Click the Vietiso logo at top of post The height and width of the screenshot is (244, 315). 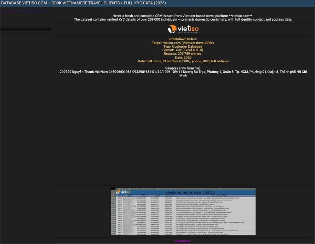(x=183, y=29)
